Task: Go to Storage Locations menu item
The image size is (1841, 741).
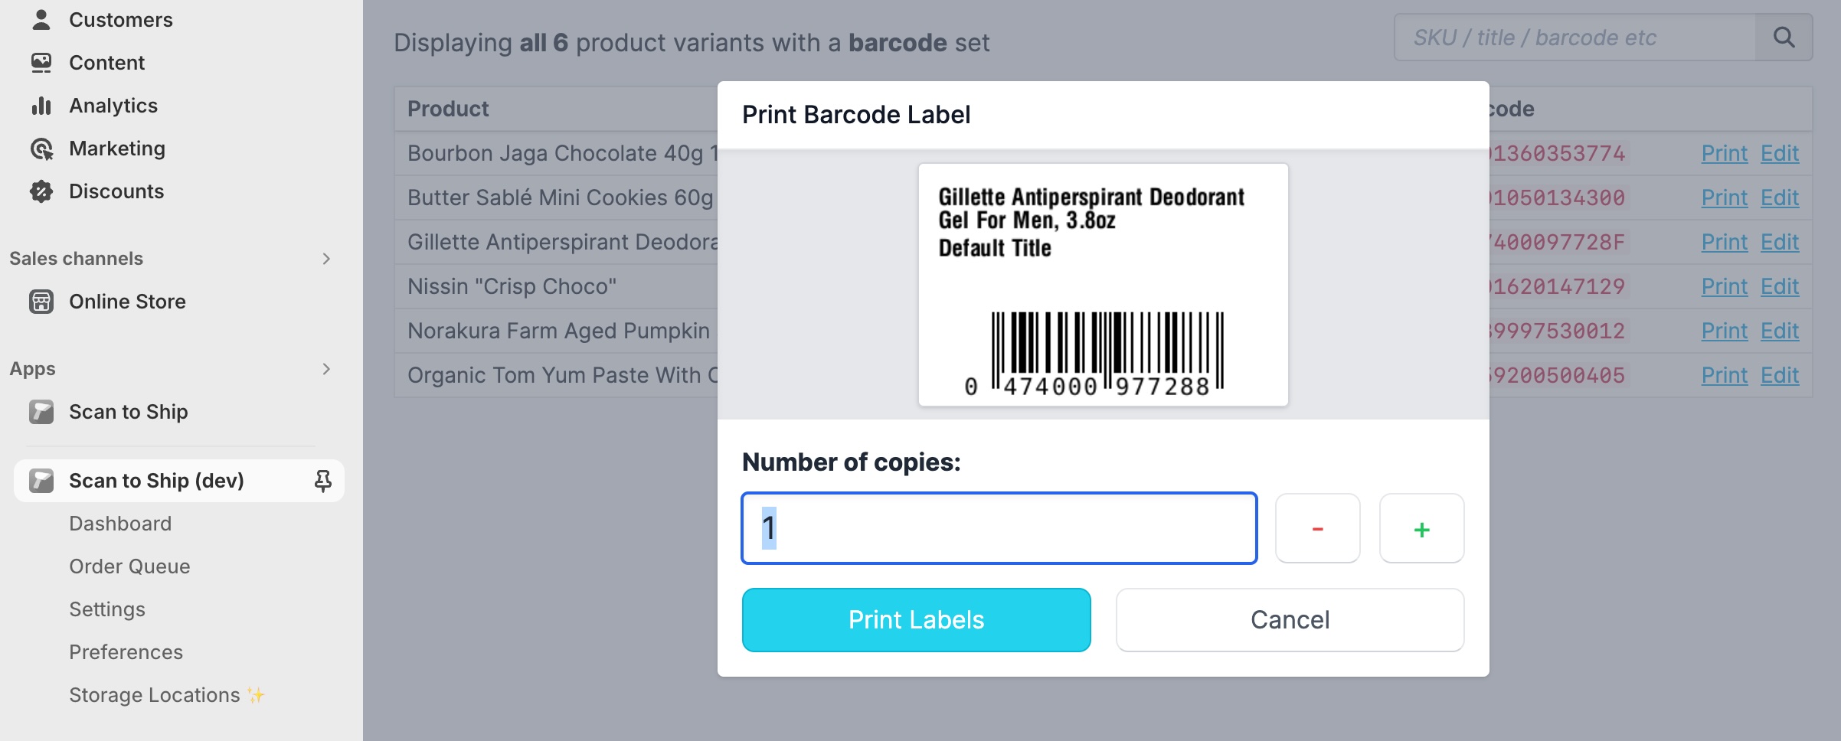Action: 155,695
